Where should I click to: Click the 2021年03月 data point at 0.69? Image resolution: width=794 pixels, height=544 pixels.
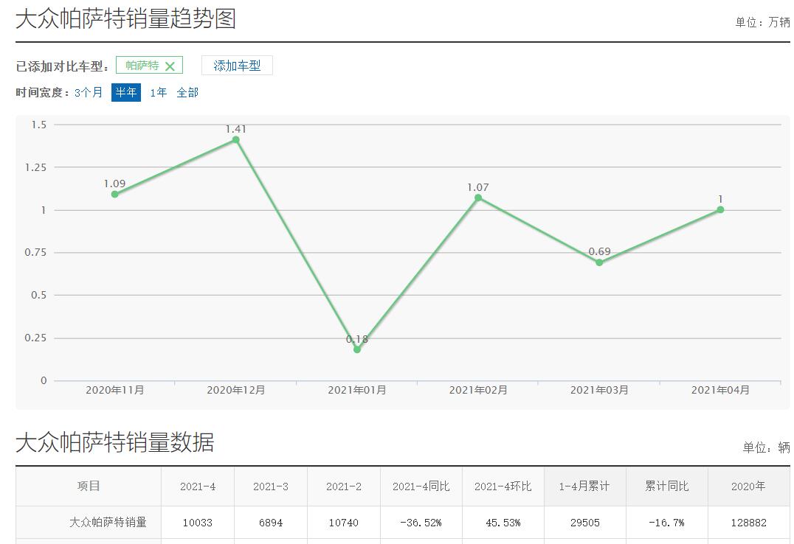(x=599, y=262)
